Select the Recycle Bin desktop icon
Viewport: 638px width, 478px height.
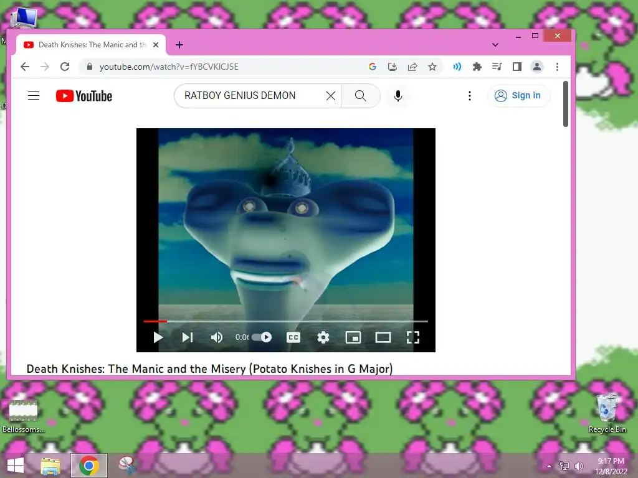(x=607, y=413)
